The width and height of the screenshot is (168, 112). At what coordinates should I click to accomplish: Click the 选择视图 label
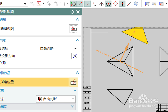[7, 29]
